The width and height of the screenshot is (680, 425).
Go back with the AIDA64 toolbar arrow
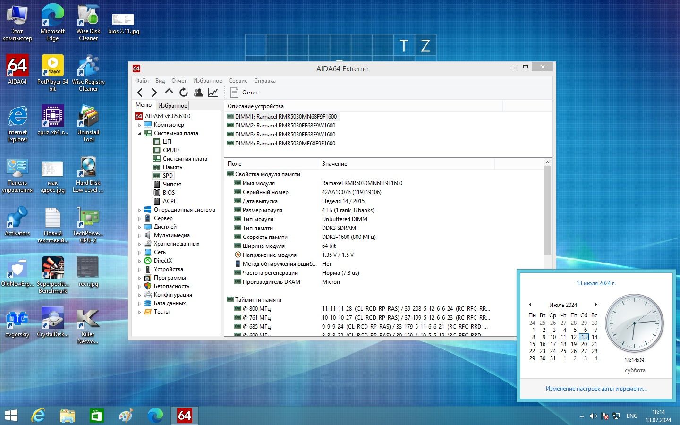(x=140, y=93)
